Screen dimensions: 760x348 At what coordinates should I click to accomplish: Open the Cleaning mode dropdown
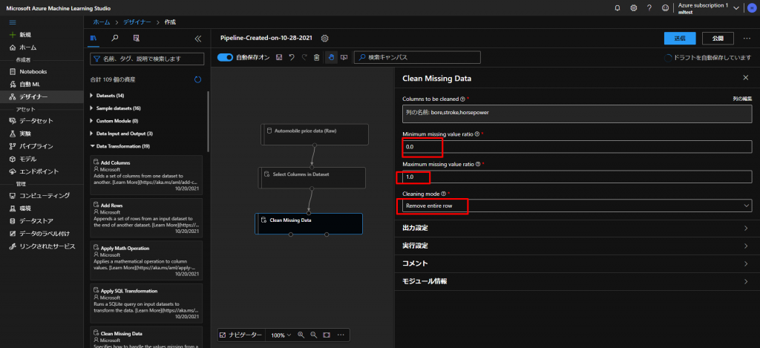click(574, 206)
